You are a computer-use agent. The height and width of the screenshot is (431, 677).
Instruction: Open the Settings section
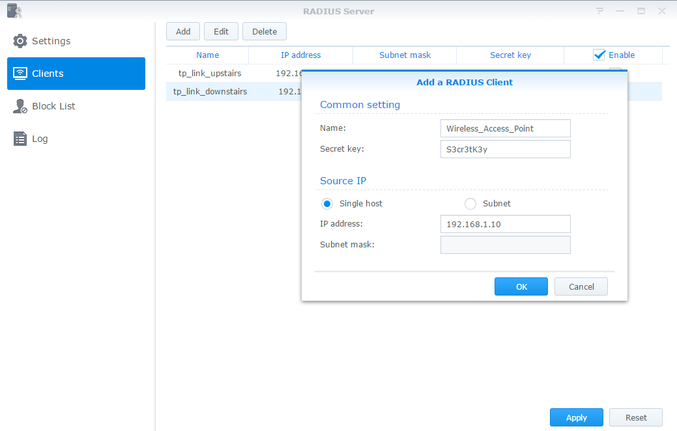tap(51, 41)
